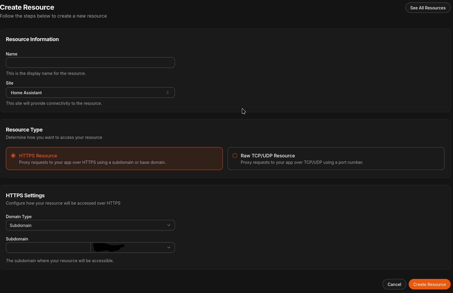Select the HTTPS Resource radio button

13,156
